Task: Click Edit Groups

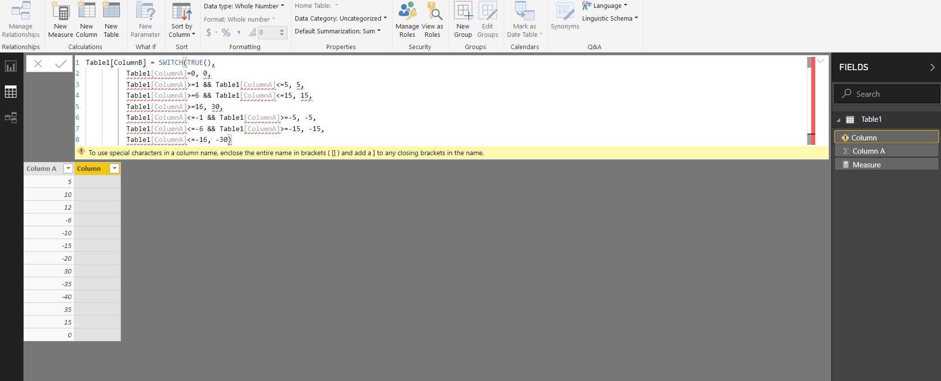Action: [487, 20]
